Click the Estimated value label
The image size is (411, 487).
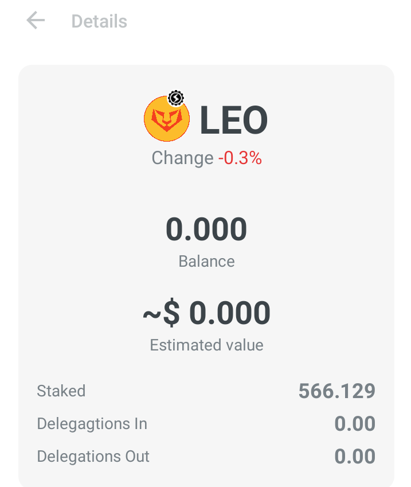(x=206, y=345)
